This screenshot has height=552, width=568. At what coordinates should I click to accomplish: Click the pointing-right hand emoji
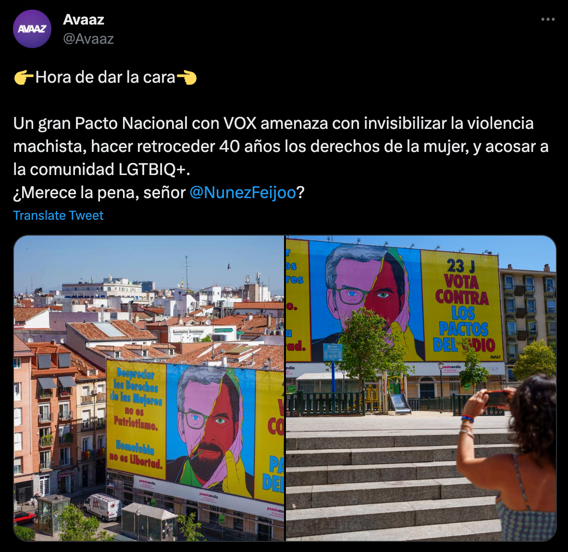[24, 77]
